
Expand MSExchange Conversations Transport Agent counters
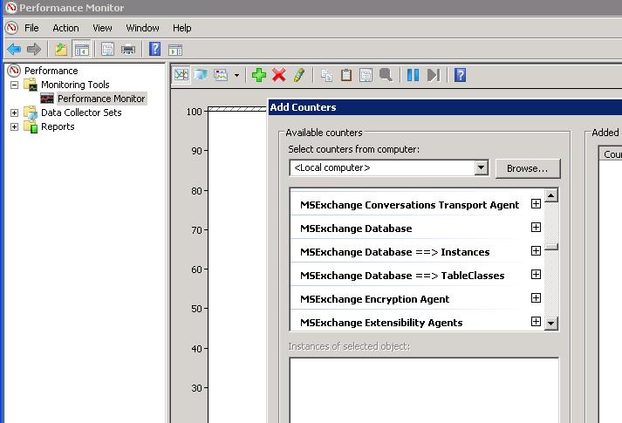(x=536, y=204)
